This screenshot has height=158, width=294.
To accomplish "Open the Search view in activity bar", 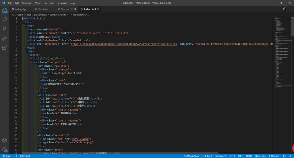I will pyautogui.click(x=5, y=20).
